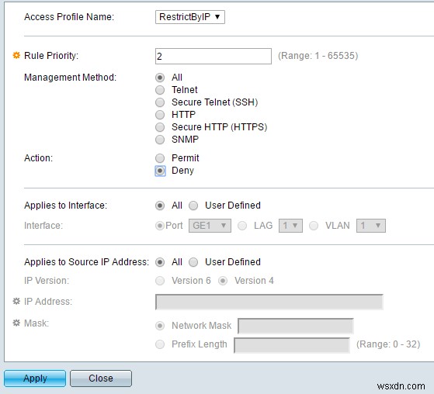
Task: Open the GE1 port dropdown
Action: [210, 226]
